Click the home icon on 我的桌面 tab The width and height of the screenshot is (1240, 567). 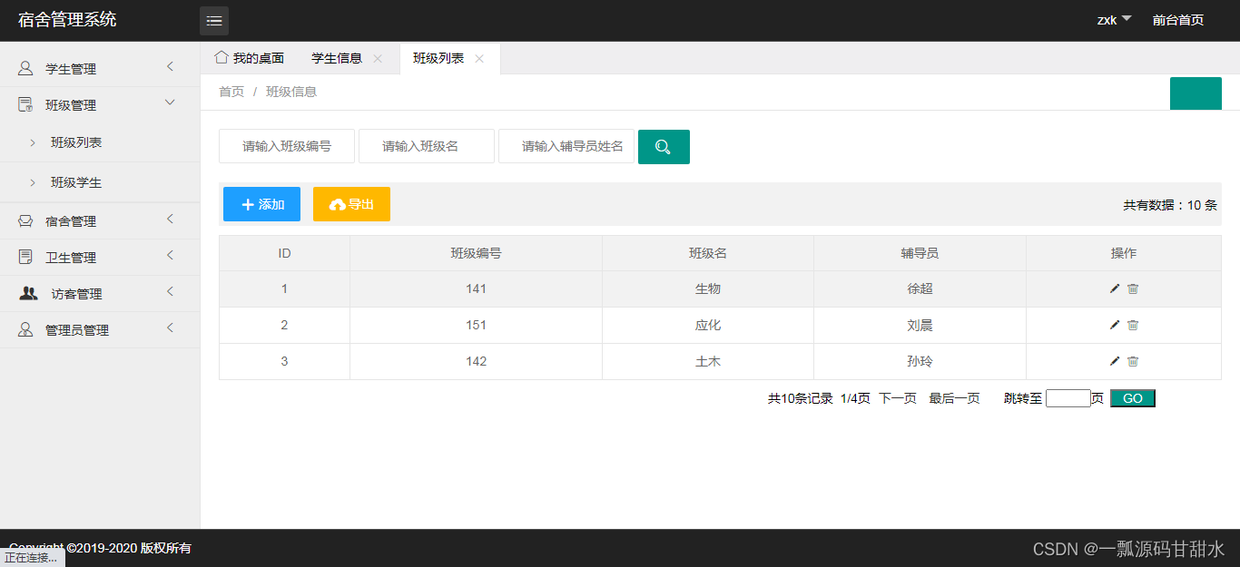coord(221,57)
